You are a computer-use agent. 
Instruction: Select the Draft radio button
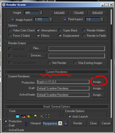coord(6,126)
